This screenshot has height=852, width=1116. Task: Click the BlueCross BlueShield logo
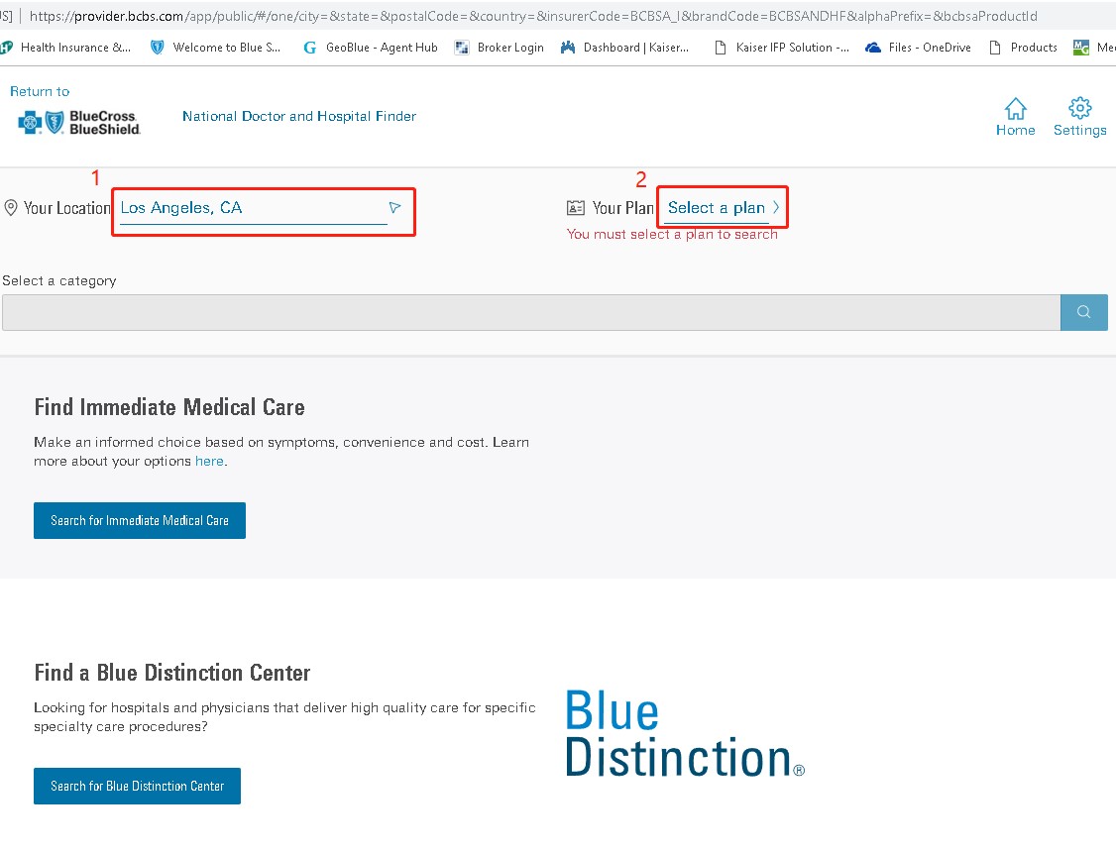click(x=79, y=122)
